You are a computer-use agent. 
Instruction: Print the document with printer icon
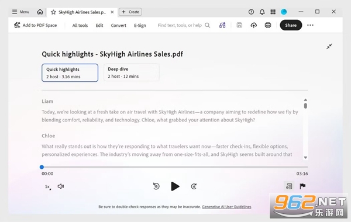(268, 25)
